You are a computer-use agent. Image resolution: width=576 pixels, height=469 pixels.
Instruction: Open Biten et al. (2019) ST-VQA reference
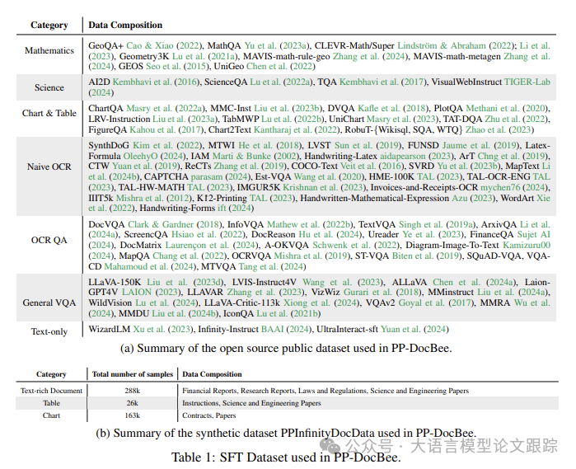427,256
